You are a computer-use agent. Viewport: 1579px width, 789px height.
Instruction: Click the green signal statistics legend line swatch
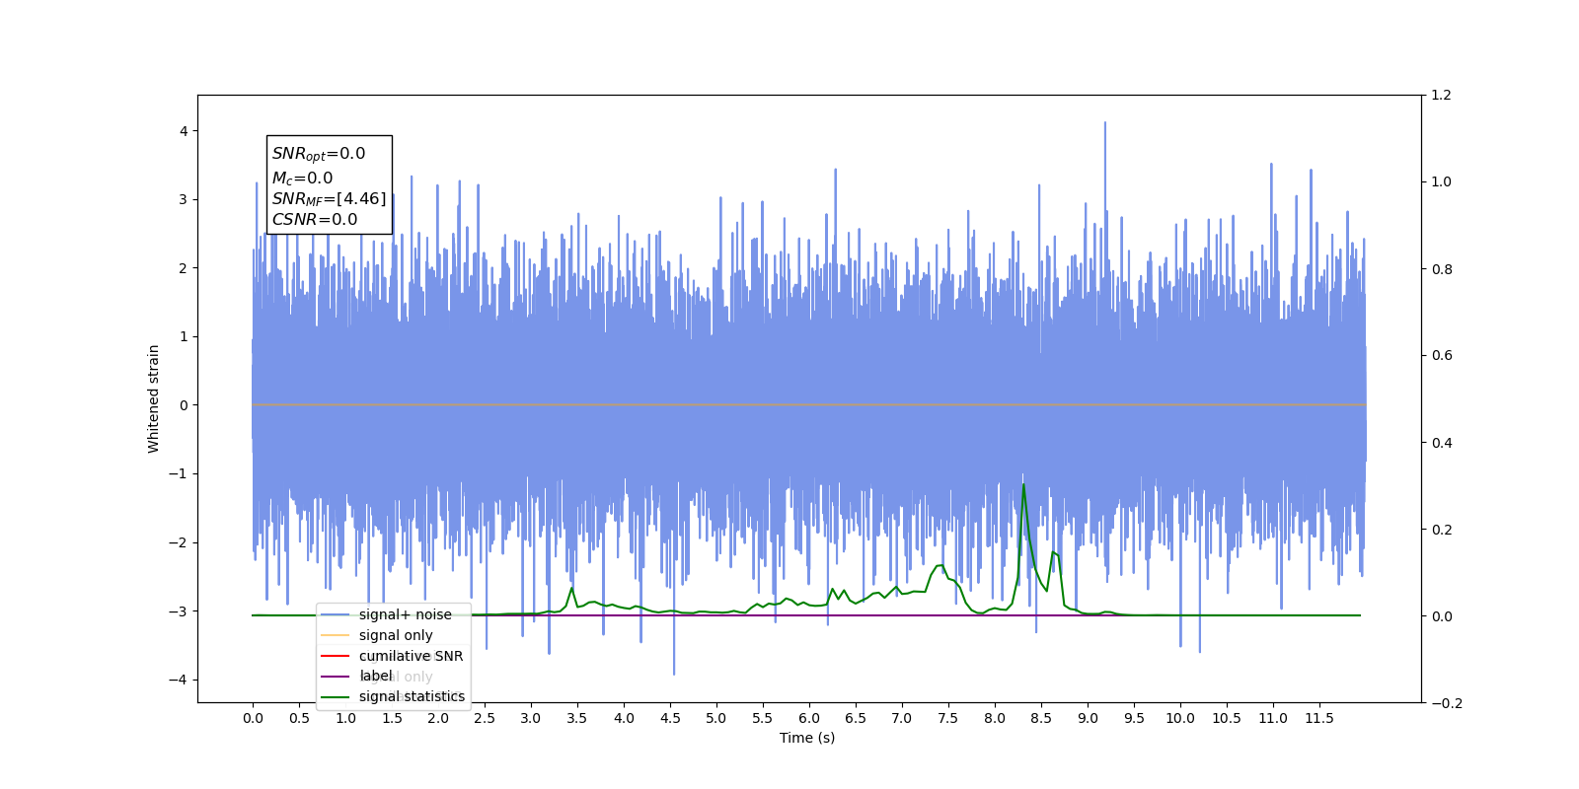coord(336,696)
